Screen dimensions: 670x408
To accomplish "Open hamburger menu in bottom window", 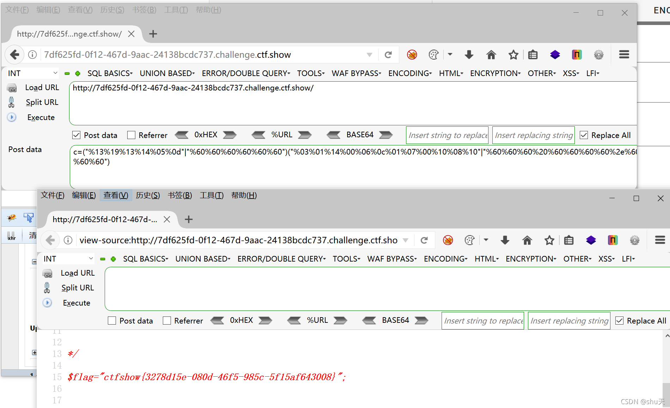I will 660,240.
